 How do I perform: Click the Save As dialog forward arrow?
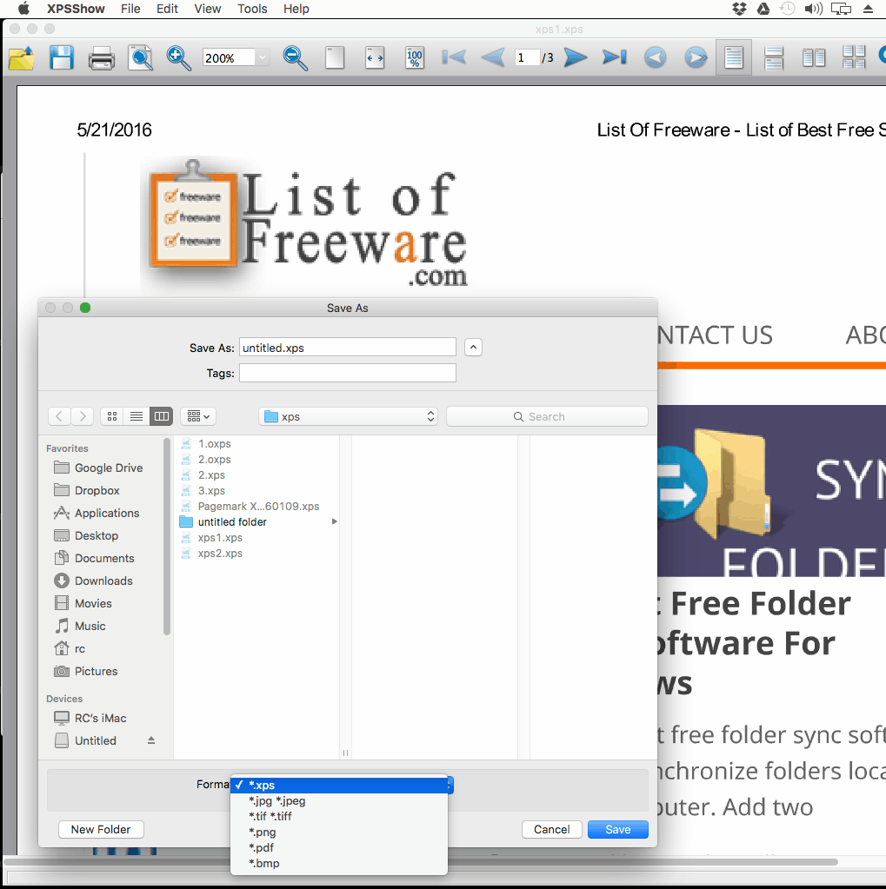[83, 416]
